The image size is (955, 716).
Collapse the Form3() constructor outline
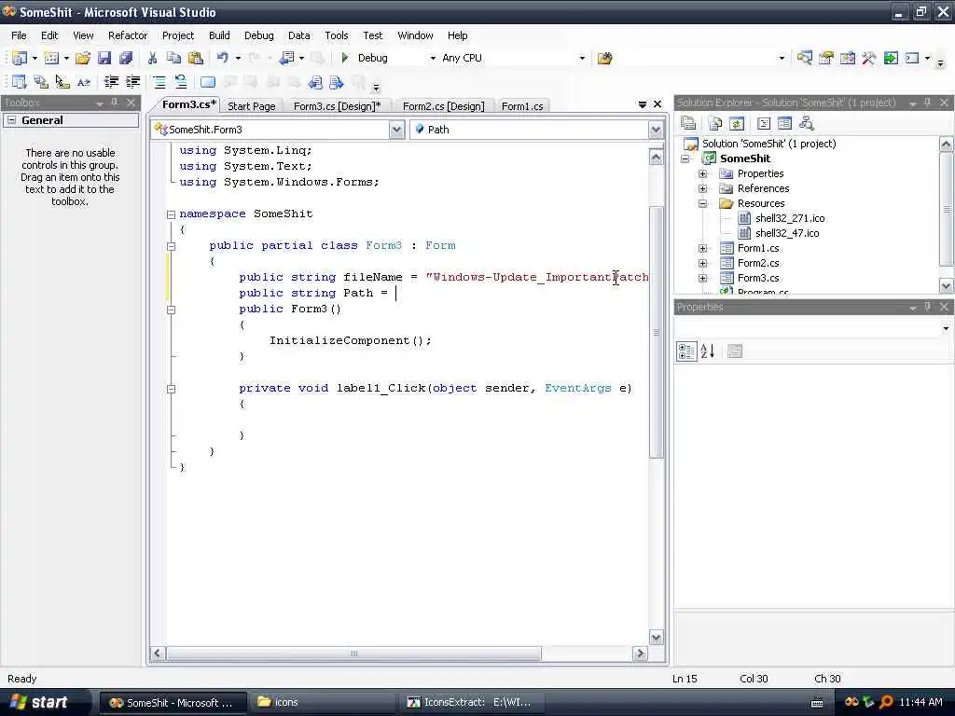coord(172,310)
